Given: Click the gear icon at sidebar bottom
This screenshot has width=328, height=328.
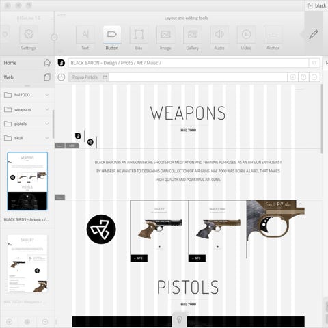Looking at the screenshot, I should (27, 322).
